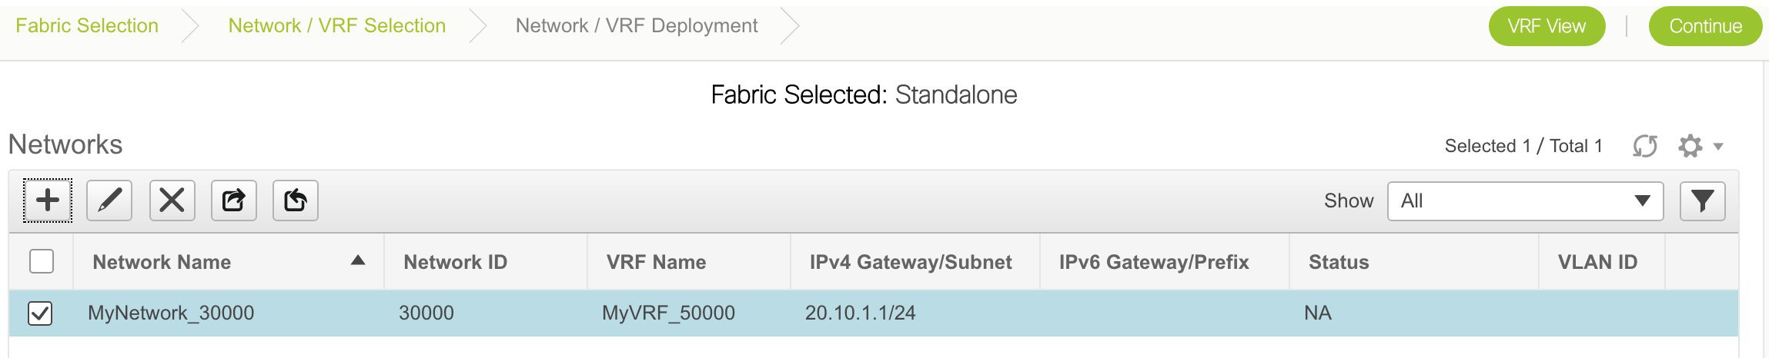Open the gear settings menu
1769x358 pixels.
[x=1690, y=145]
